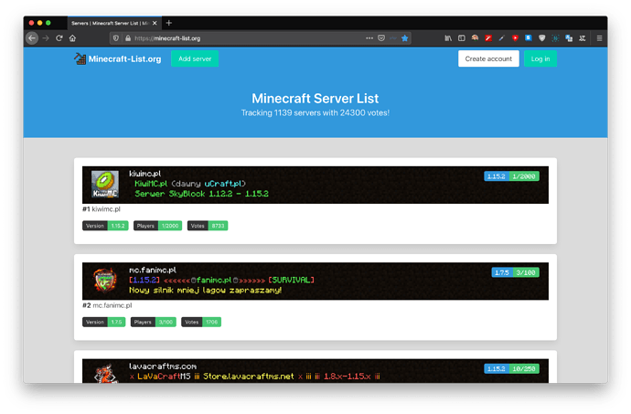The image size is (631, 414).
Task: Click the Votes 1706 badge
Action: [x=201, y=322]
